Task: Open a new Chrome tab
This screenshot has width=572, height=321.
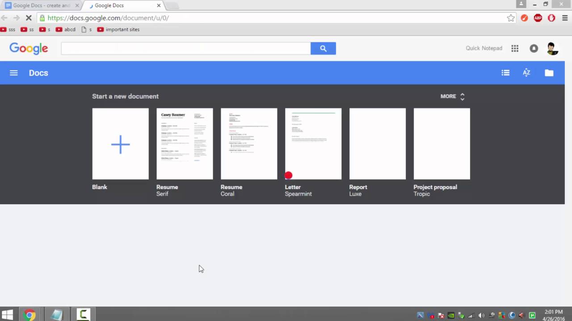Action: (172, 6)
